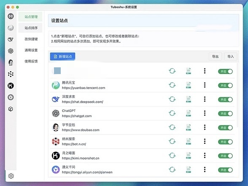
Task: Open more options menu for 纳米搜索
Action: pos(205,141)
